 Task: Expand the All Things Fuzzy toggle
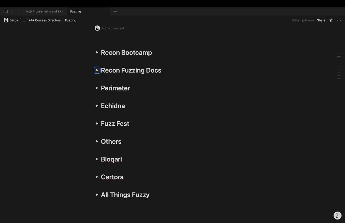97,195
